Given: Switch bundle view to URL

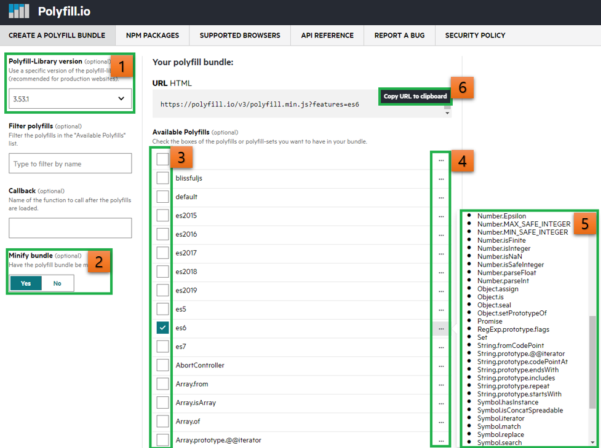Looking at the screenshot, I should [x=160, y=83].
